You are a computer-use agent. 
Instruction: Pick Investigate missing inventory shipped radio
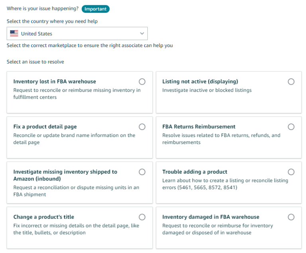142,172
